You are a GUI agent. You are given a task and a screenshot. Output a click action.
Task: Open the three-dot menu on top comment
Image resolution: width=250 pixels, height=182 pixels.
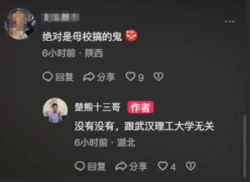[x=230, y=22]
